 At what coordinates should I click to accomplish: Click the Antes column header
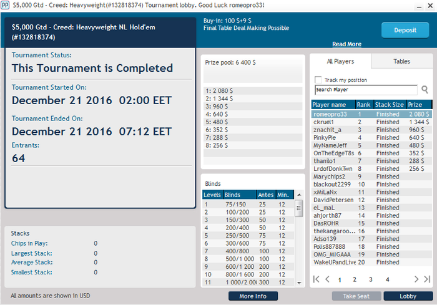[x=266, y=195]
